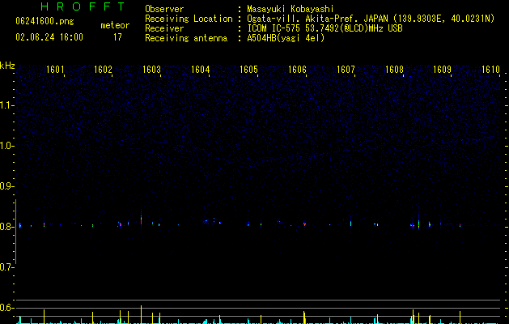Click the 1609 time marker
This screenshot has height=324, width=509.
(x=442, y=70)
